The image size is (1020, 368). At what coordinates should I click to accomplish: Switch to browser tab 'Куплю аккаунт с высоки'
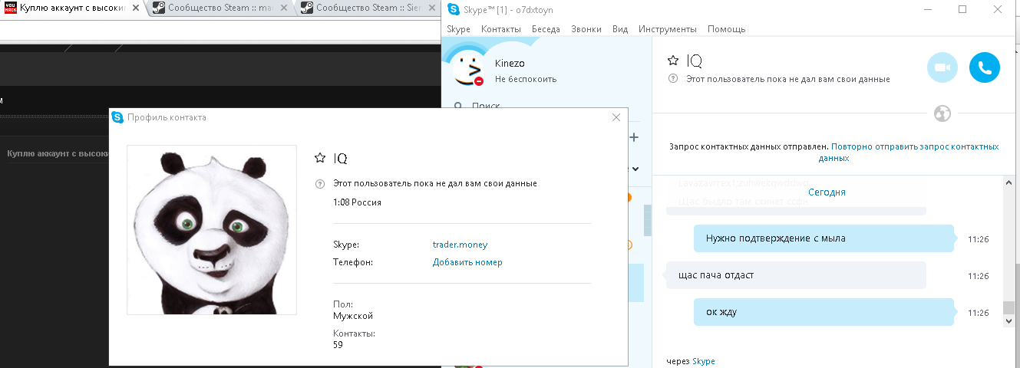point(71,9)
